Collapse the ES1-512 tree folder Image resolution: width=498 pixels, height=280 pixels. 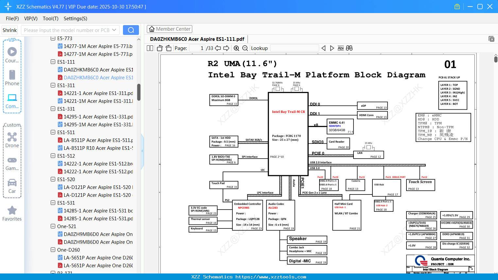53,156
